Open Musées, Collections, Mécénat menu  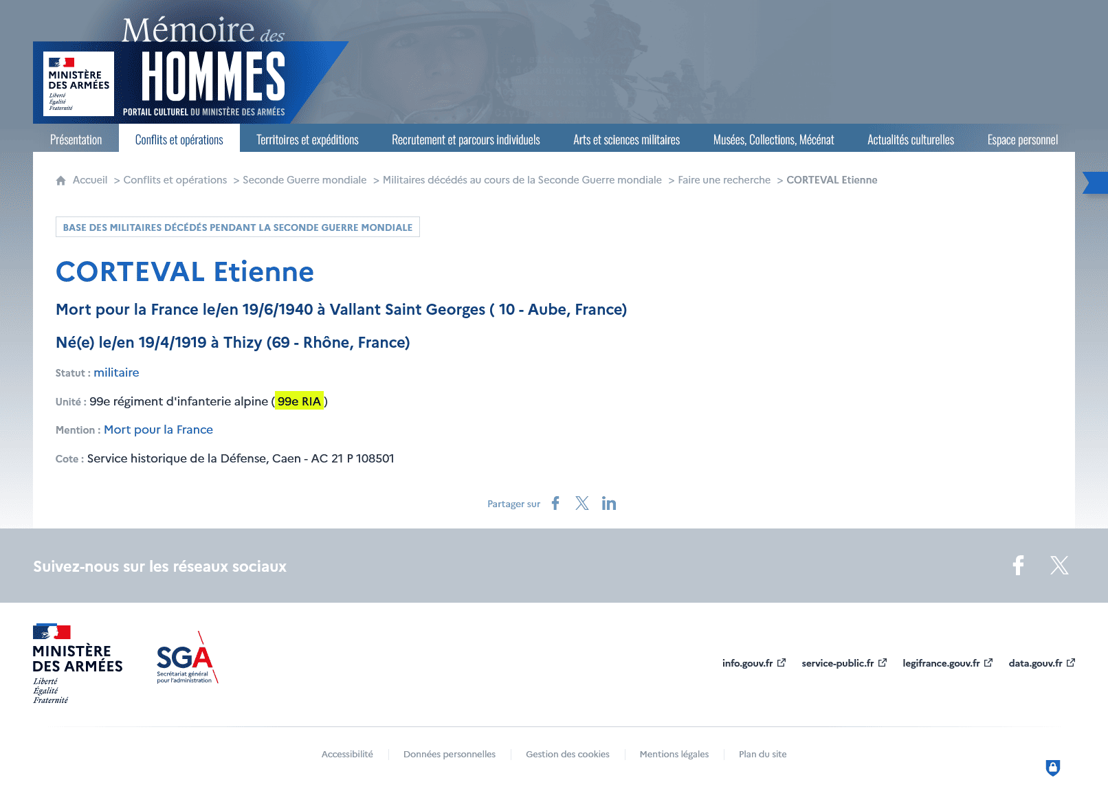click(774, 140)
